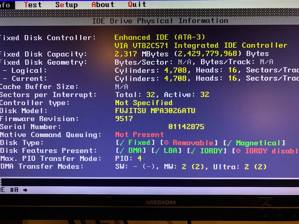This screenshot has width=299, height=224.
Task: Click the IDE #0 status bar entry
Action: coord(9,190)
